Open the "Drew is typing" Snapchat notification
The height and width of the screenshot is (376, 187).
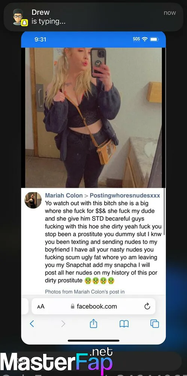(x=94, y=17)
